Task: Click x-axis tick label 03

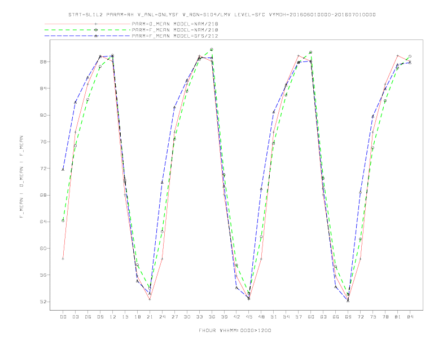Action: [x=75, y=317]
